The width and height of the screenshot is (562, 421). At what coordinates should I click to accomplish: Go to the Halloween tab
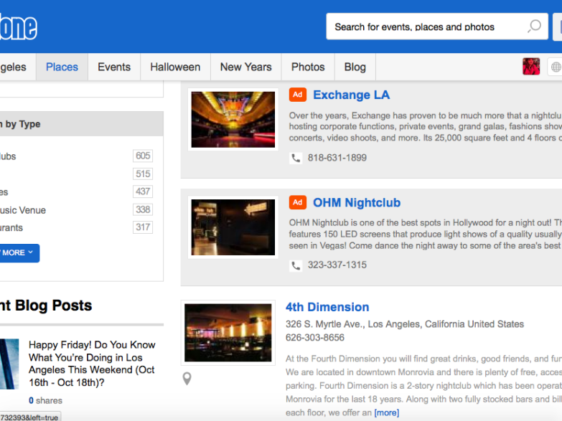175,67
